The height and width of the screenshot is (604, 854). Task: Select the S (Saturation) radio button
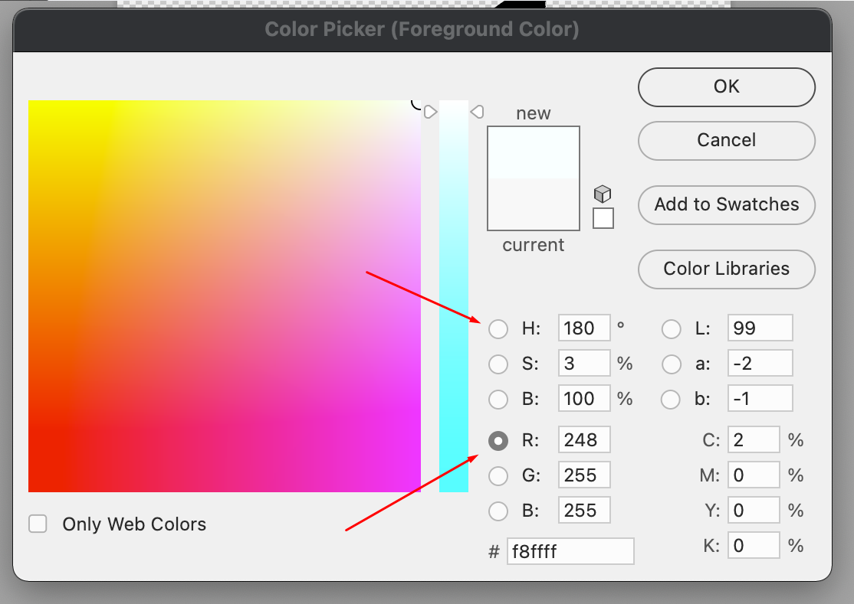pos(498,364)
